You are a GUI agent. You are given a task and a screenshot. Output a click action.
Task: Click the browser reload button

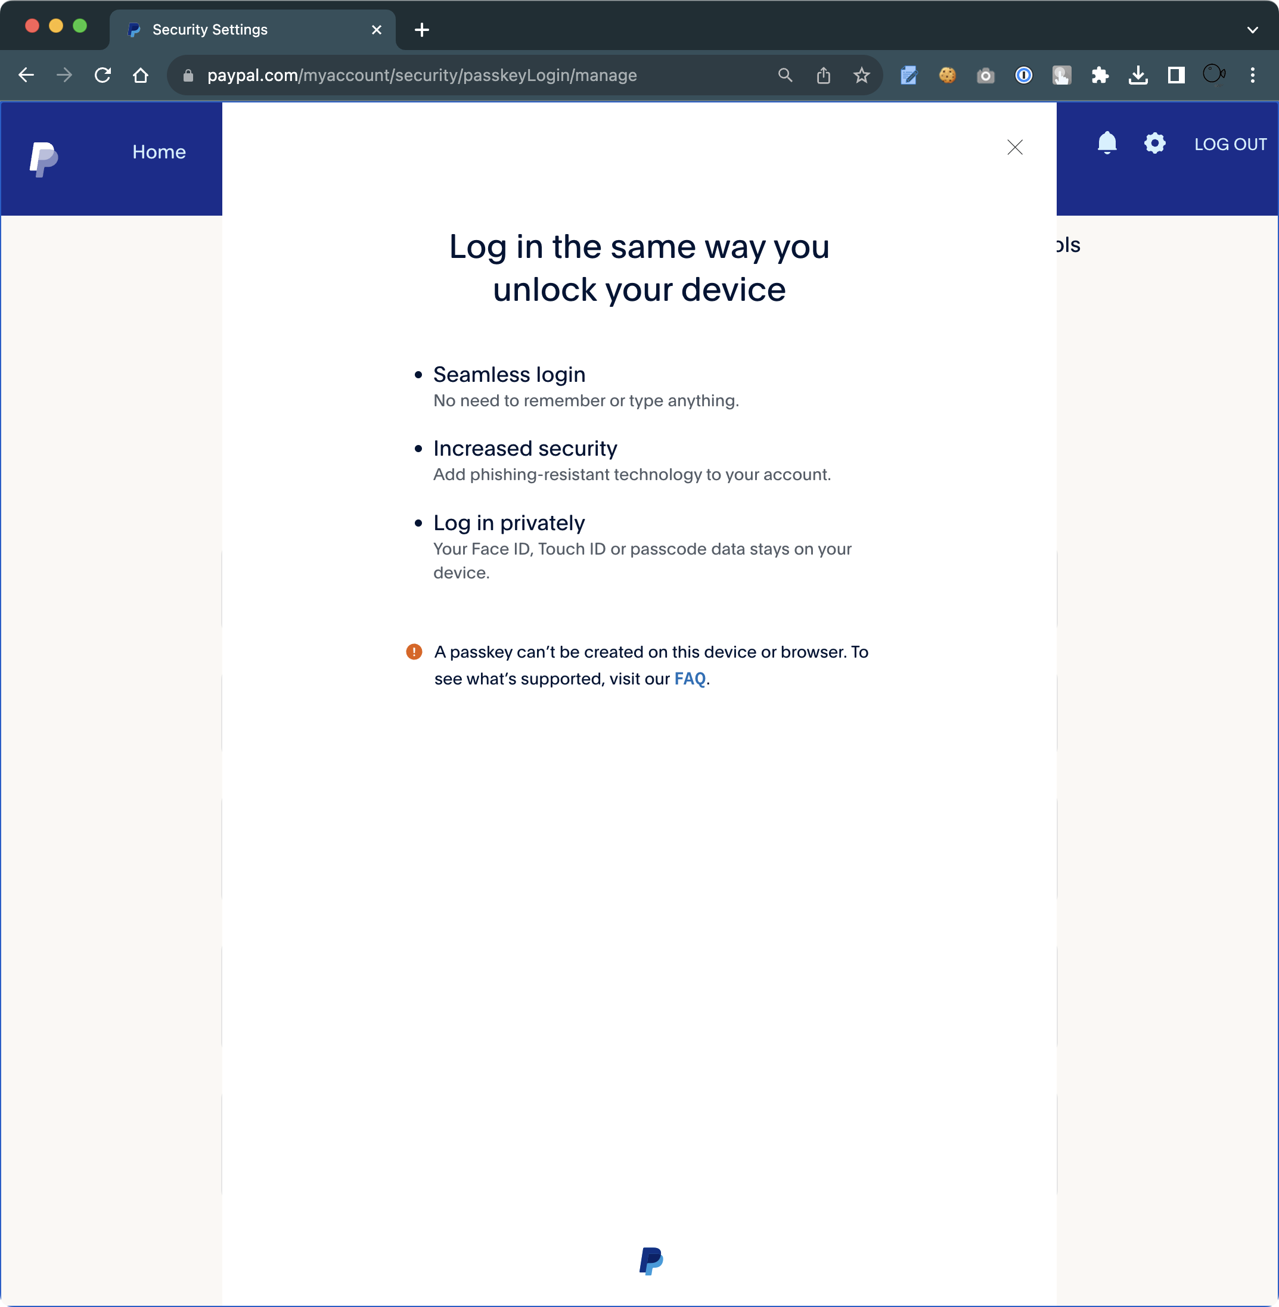tap(103, 75)
